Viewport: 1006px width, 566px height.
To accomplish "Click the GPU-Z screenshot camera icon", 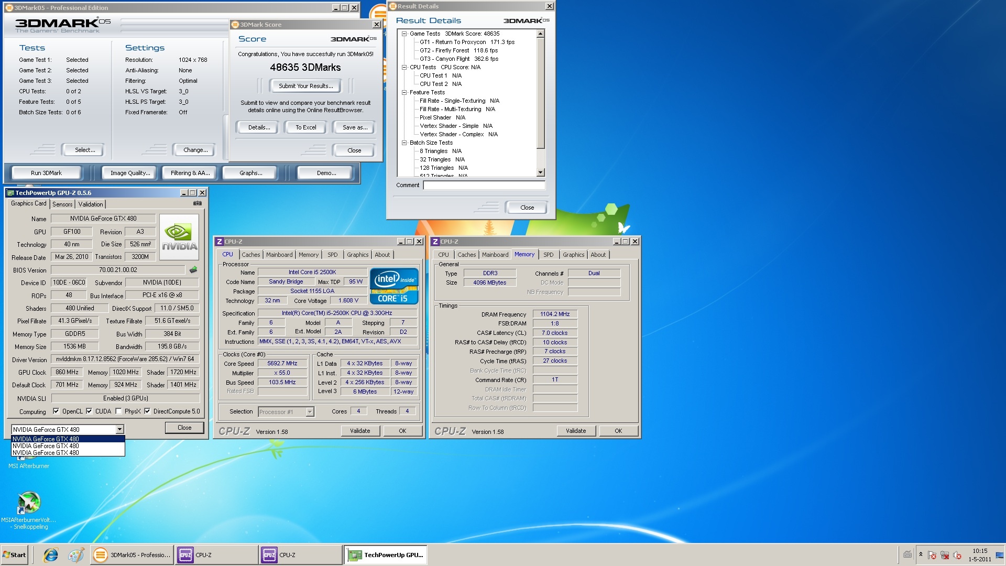I will (x=198, y=203).
